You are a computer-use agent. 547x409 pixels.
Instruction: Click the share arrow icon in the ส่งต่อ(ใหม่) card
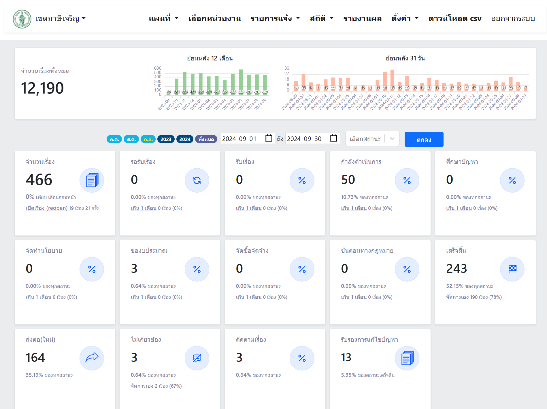92,358
